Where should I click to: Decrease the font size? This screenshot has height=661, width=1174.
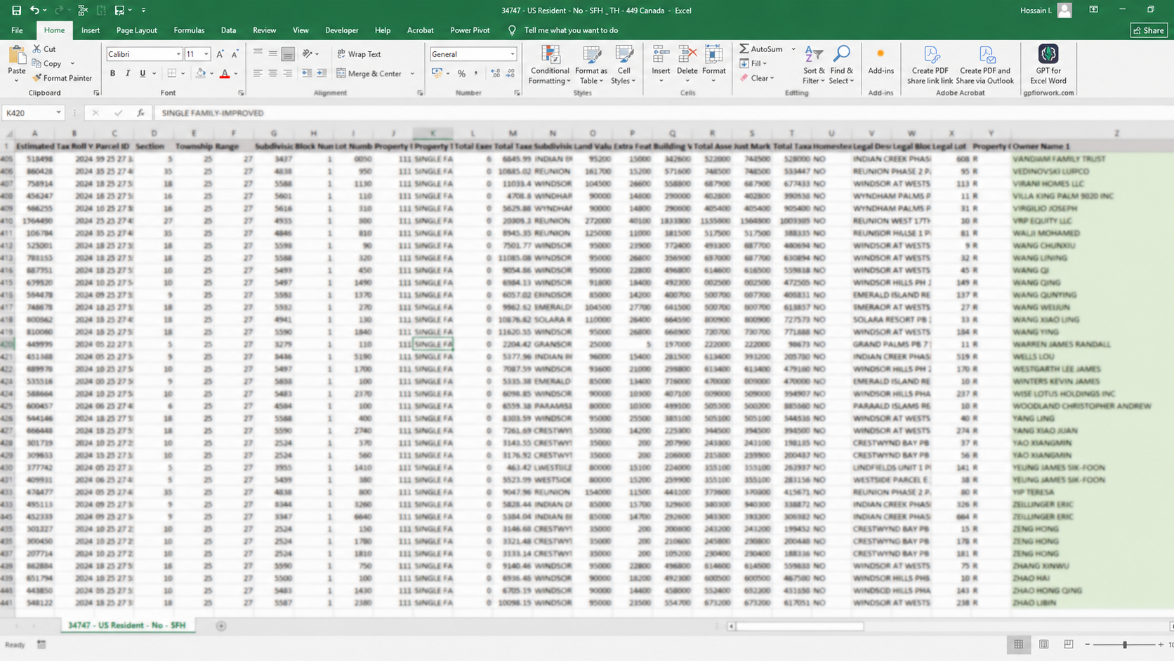pos(235,54)
